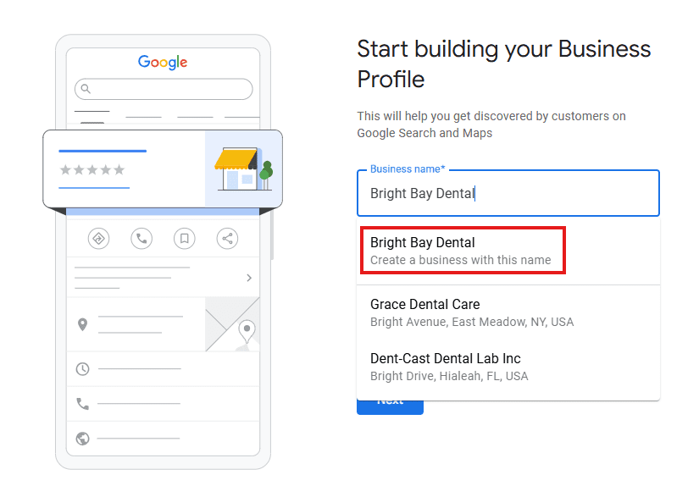Image resolution: width=699 pixels, height=486 pixels.
Task: Click the bookmark save icon
Action: [x=184, y=239]
